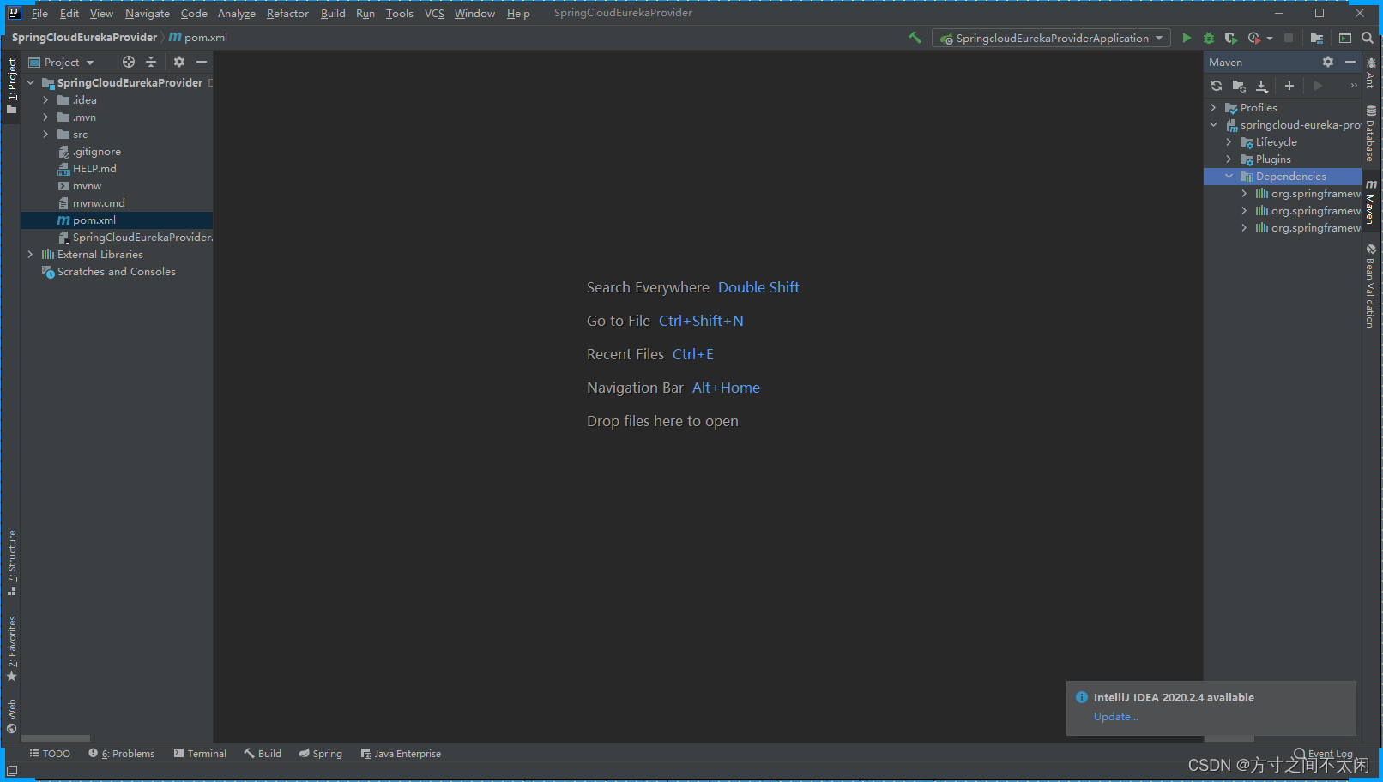Image resolution: width=1383 pixels, height=782 pixels.
Task: Toggle the Terminal tool window
Action: click(200, 754)
